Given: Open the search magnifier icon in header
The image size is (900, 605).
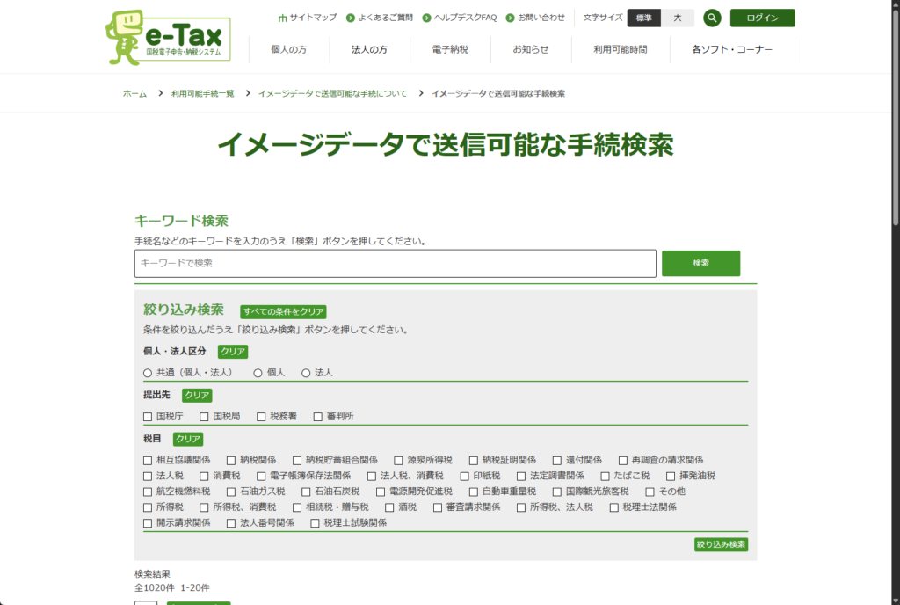Looking at the screenshot, I should click(712, 18).
